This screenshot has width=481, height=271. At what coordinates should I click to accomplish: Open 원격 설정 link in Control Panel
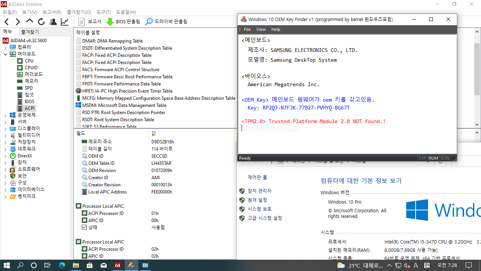coord(257,200)
